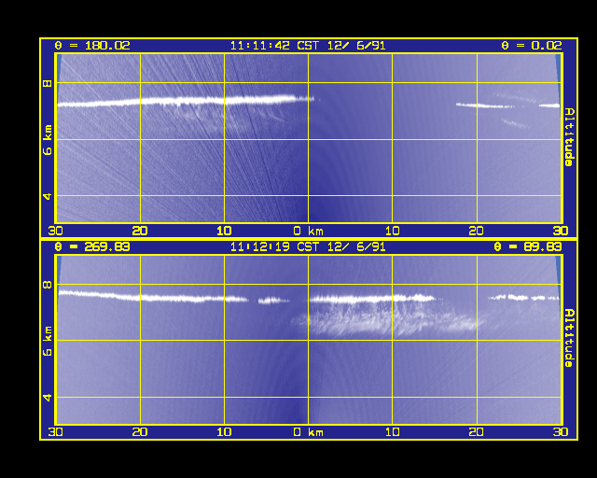Screen dimensions: 597x478
Task: Select the 8 altitude tick in the 11:11:42 panel
Action: [48, 83]
